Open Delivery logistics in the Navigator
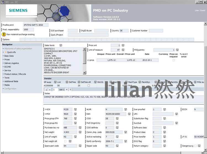207x154 pixels. click(12, 63)
